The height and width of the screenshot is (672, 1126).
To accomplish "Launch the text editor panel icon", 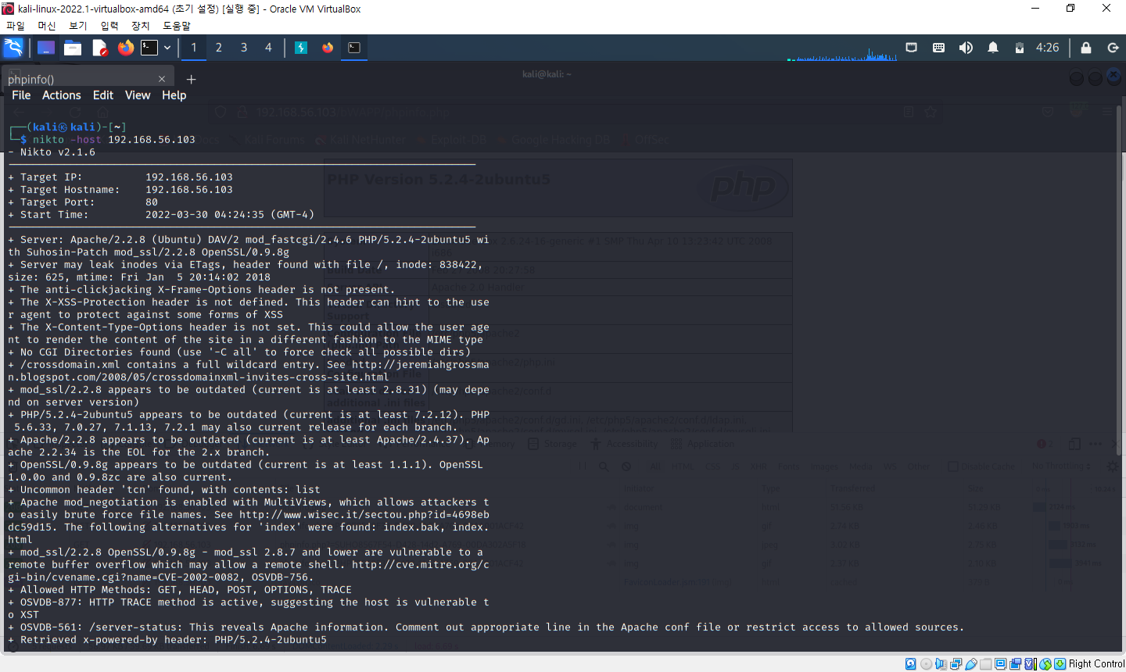I will 99,48.
